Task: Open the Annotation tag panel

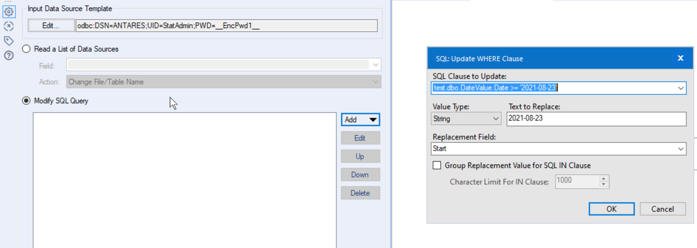Action: 8,41
